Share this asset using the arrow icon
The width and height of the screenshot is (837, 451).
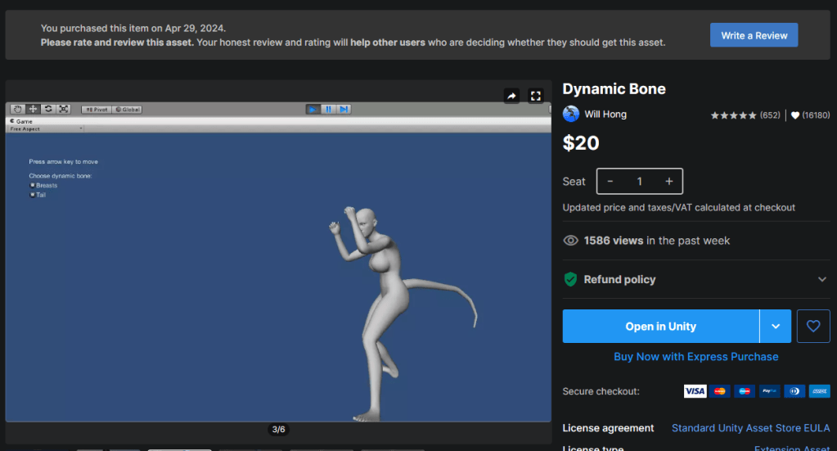[x=511, y=97]
